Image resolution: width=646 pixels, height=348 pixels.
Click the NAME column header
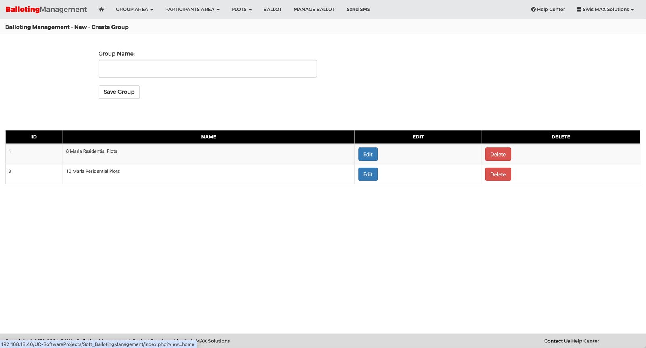click(x=209, y=137)
